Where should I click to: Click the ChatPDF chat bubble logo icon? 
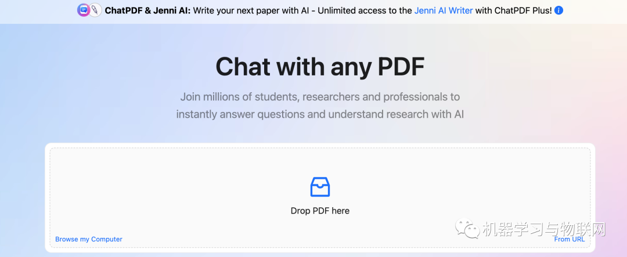tap(84, 10)
